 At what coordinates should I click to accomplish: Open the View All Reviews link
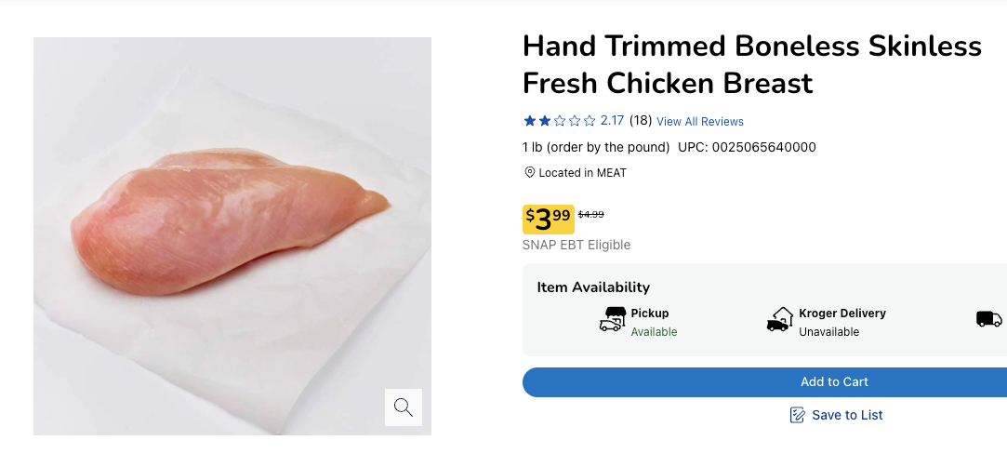699,122
